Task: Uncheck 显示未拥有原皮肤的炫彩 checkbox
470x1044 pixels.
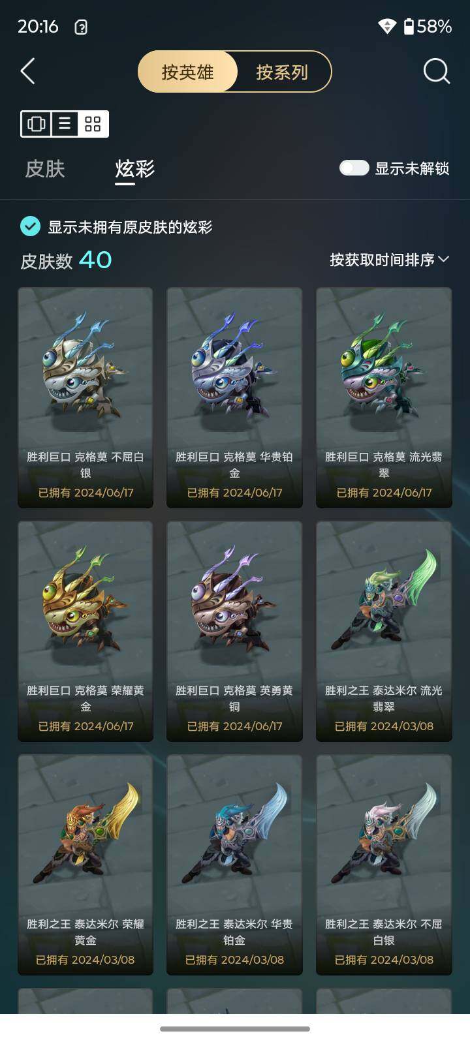Action: (30, 226)
